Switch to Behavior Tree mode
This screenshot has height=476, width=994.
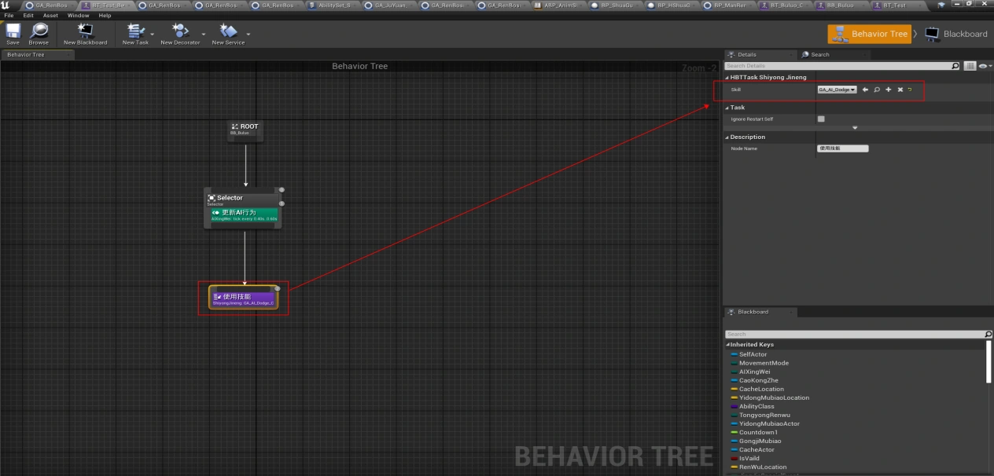click(x=870, y=34)
